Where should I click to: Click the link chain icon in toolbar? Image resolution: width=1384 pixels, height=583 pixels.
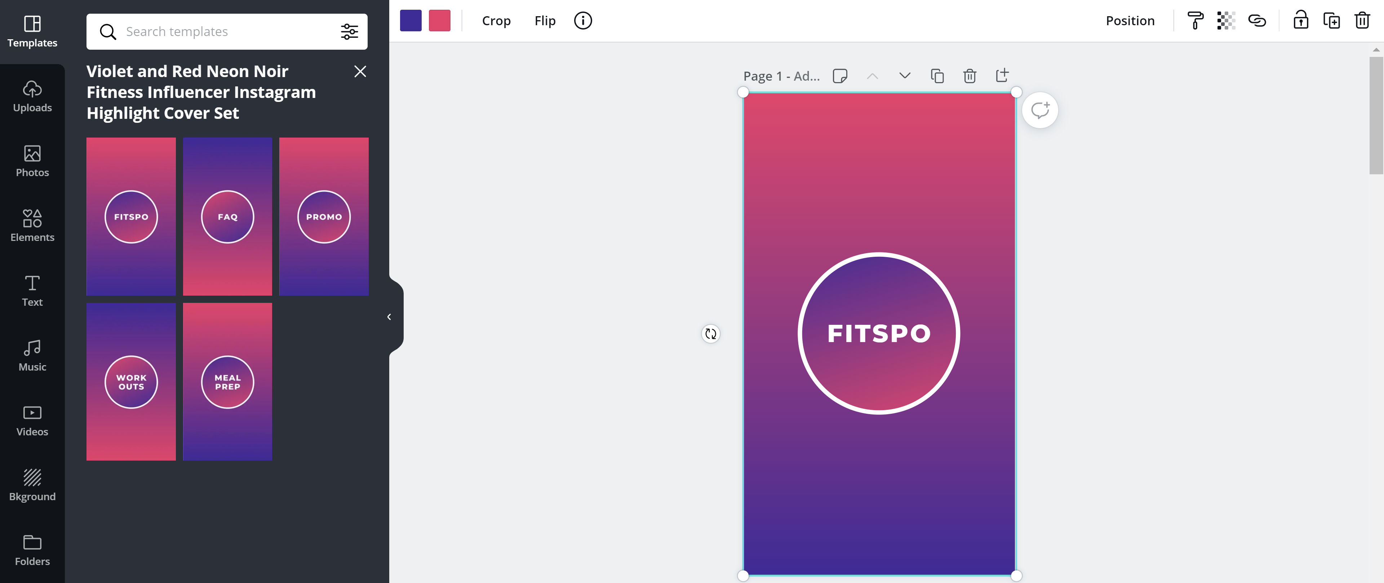coord(1257,21)
